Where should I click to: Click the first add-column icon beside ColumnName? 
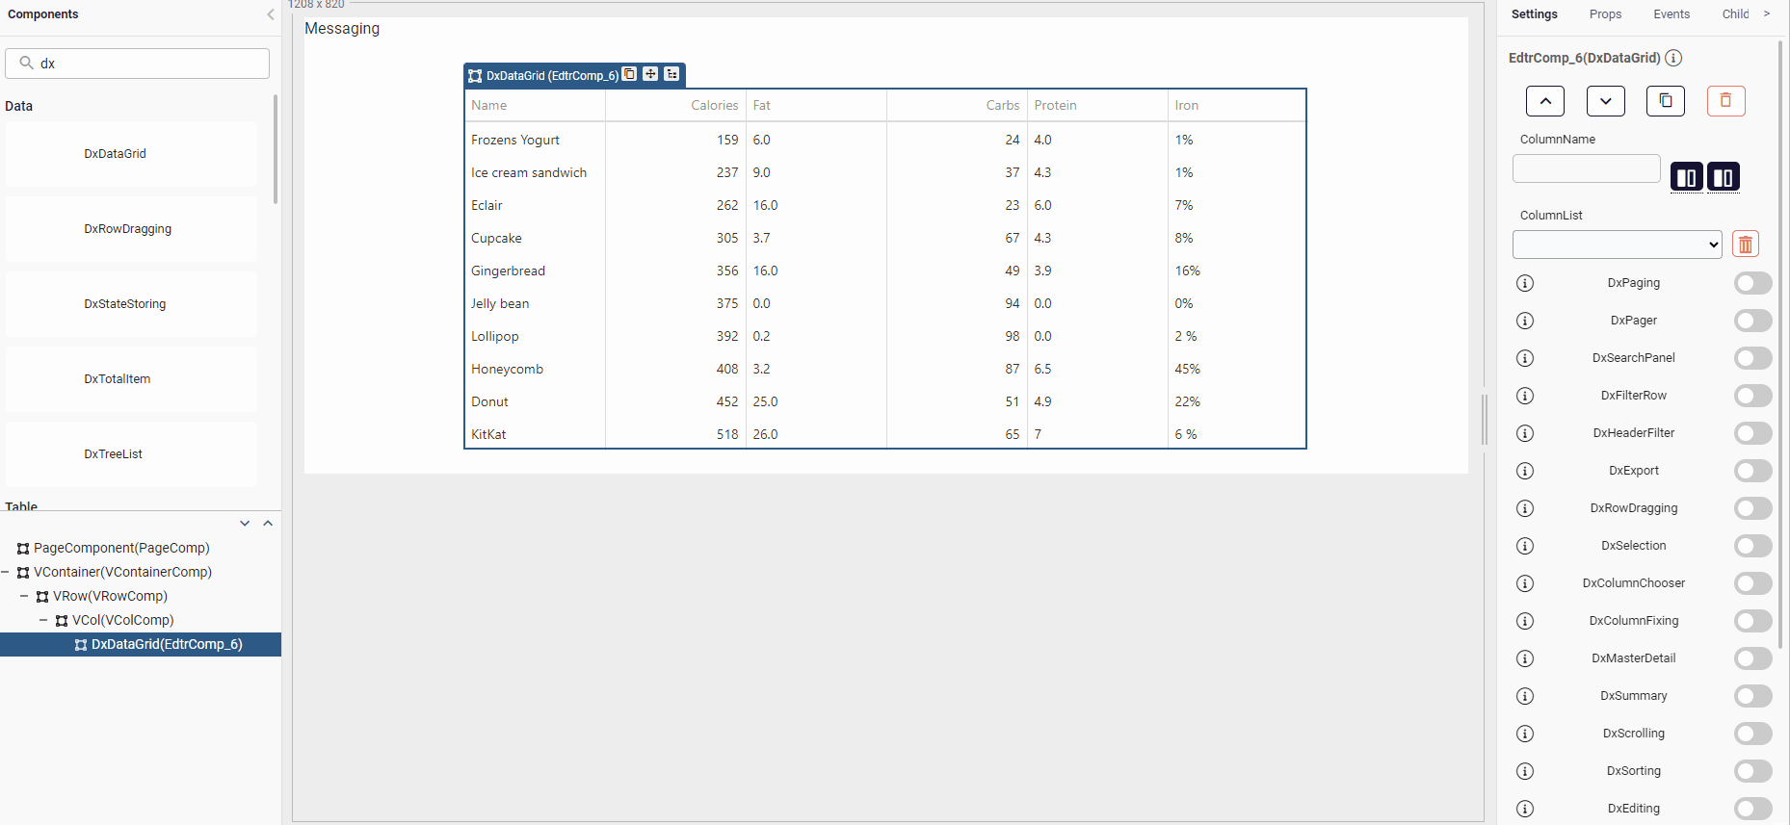(x=1687, y=177)
